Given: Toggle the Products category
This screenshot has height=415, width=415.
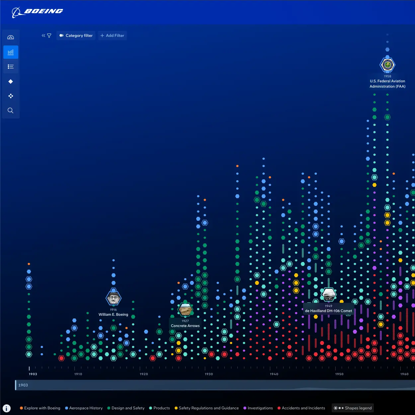Looking at the screenshot, I should click(160, 408).
